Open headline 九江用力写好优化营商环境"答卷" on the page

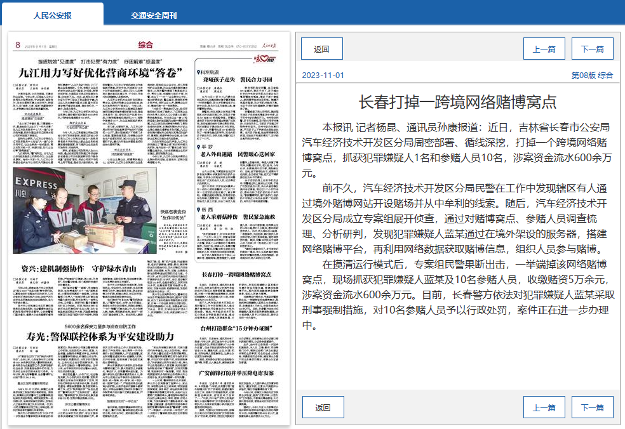tap(100, 73)
